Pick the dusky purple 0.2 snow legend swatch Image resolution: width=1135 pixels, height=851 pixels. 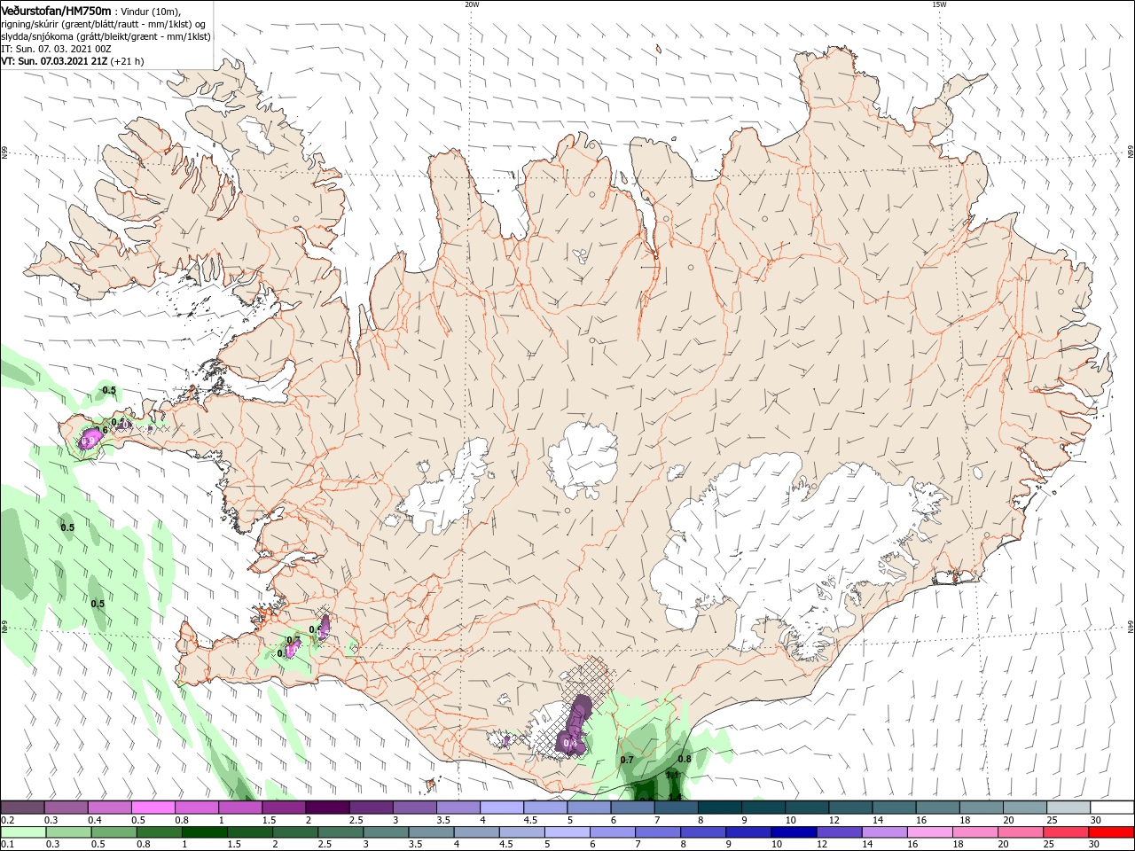click(22, 808)
